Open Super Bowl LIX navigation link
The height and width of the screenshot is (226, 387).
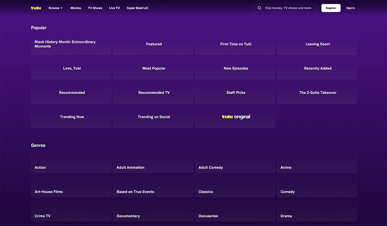pos(137,8)
